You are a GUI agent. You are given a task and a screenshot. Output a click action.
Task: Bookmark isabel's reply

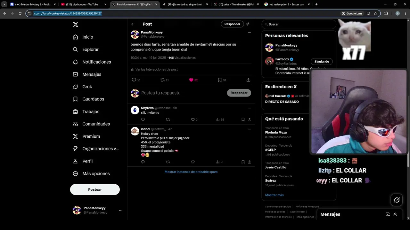click(243, 162)
